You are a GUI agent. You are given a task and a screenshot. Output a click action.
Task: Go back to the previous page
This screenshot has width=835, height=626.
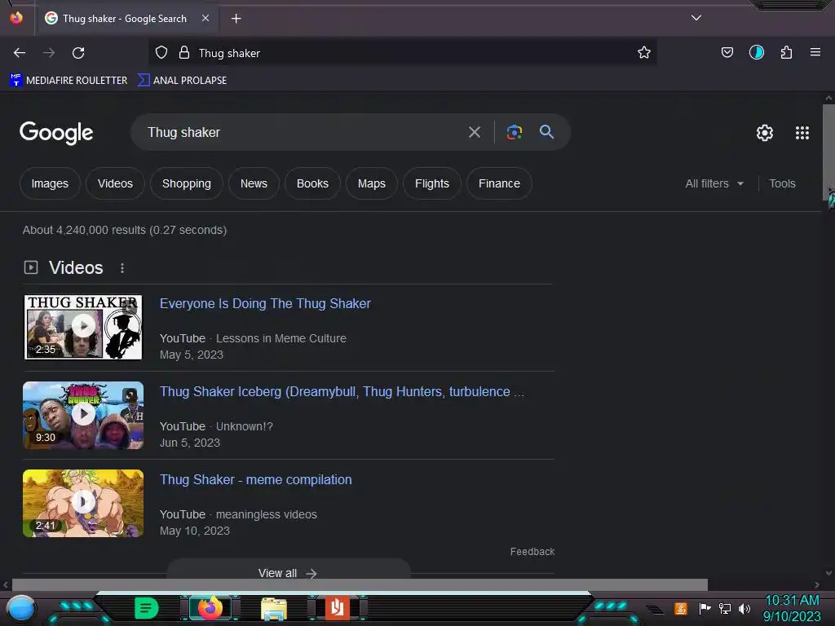pos(20,53)
